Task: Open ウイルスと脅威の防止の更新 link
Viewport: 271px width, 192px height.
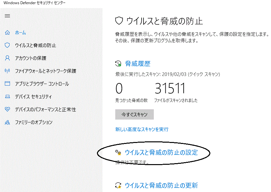Action: tap(161, 186)
